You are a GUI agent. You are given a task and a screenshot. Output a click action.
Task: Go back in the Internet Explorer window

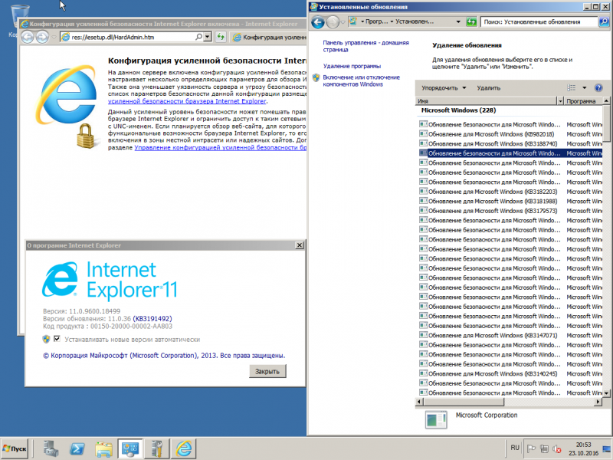[x=28, y=37]
